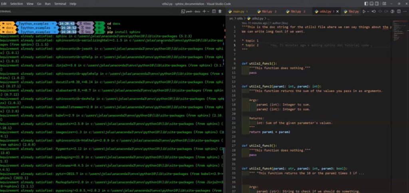Click 'def utils2_func3():' definition

pyautogui.click(x=259, y=146)
